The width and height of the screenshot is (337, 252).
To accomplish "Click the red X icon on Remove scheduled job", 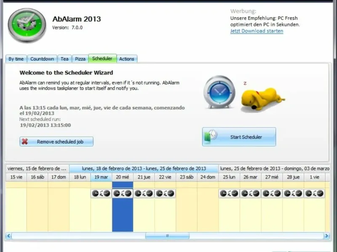I will pos(25,142).
